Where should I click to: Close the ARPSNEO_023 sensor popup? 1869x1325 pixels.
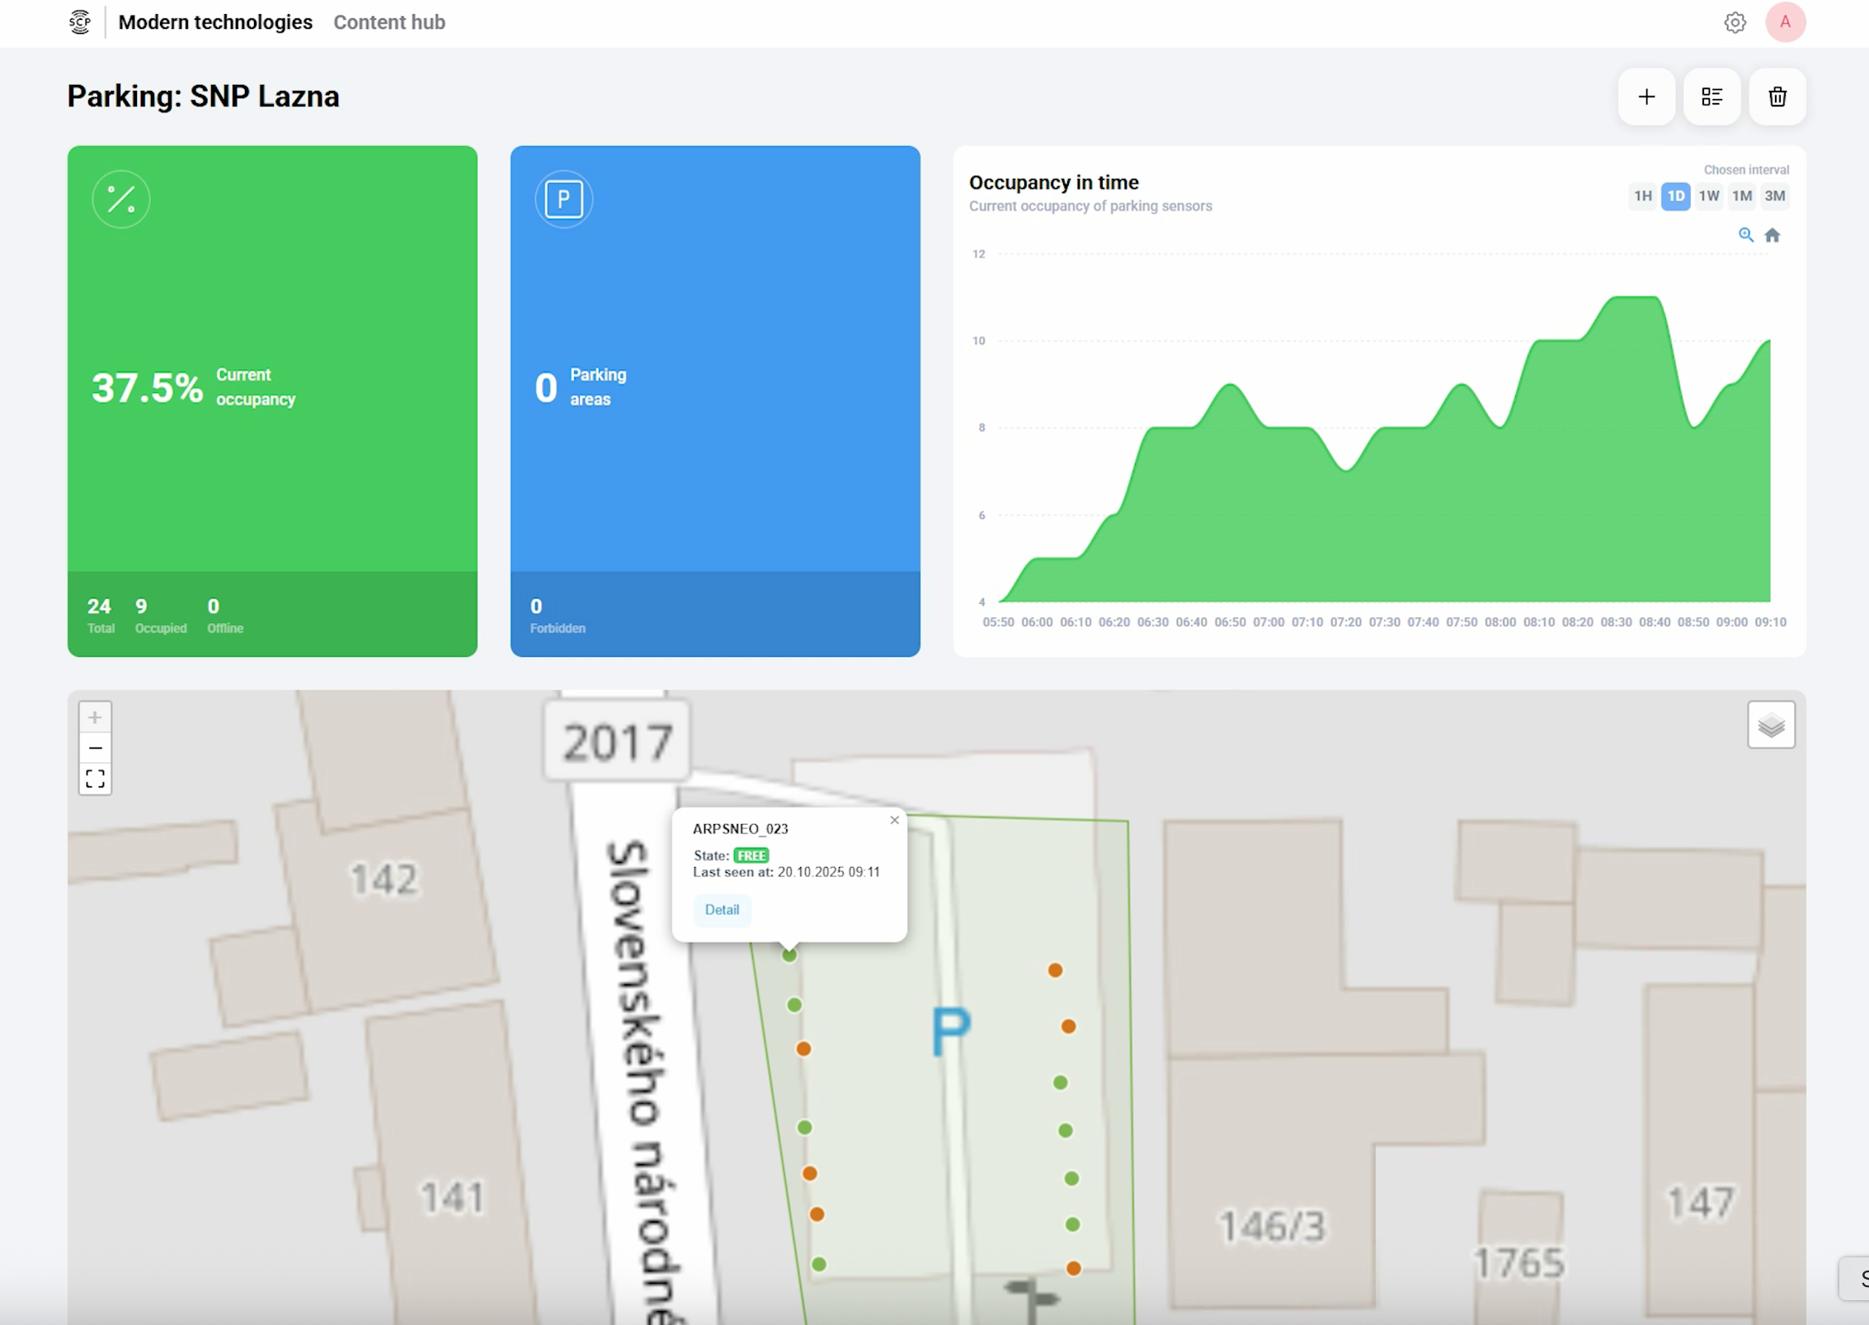pyautogui.click(x=894, y=820)
